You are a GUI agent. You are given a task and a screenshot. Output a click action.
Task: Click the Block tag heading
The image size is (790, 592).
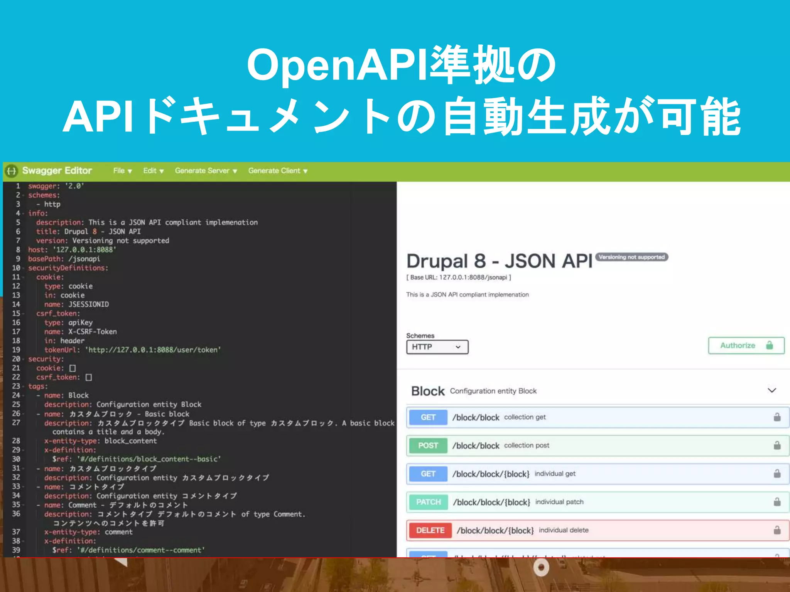coord(428,391)
